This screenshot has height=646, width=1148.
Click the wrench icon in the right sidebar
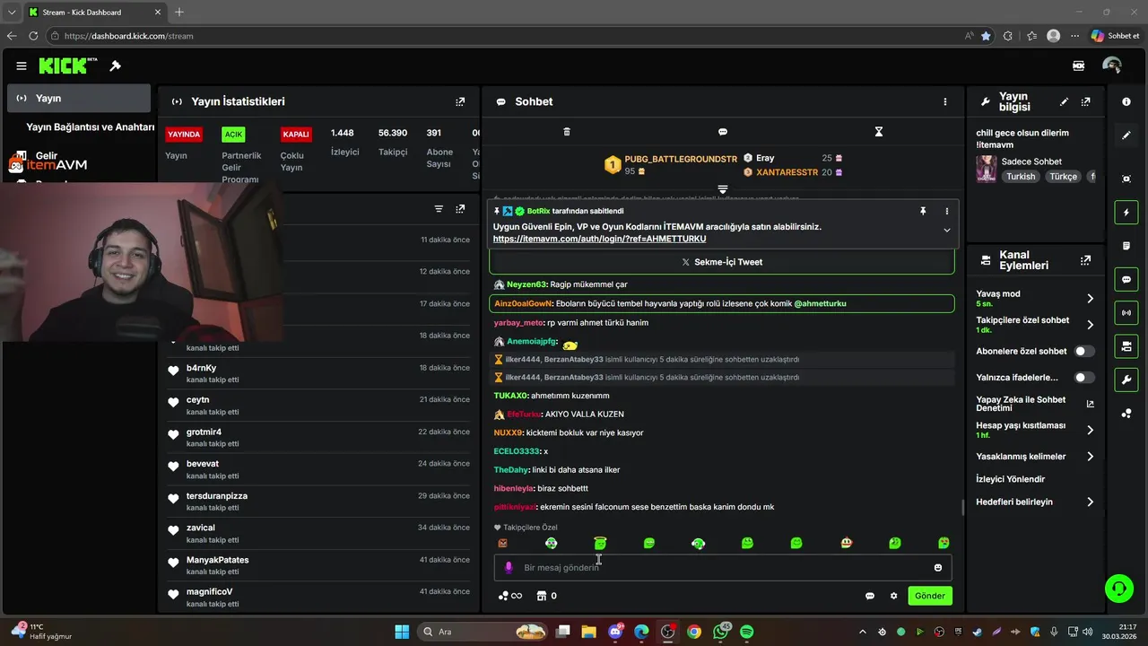1126,380
